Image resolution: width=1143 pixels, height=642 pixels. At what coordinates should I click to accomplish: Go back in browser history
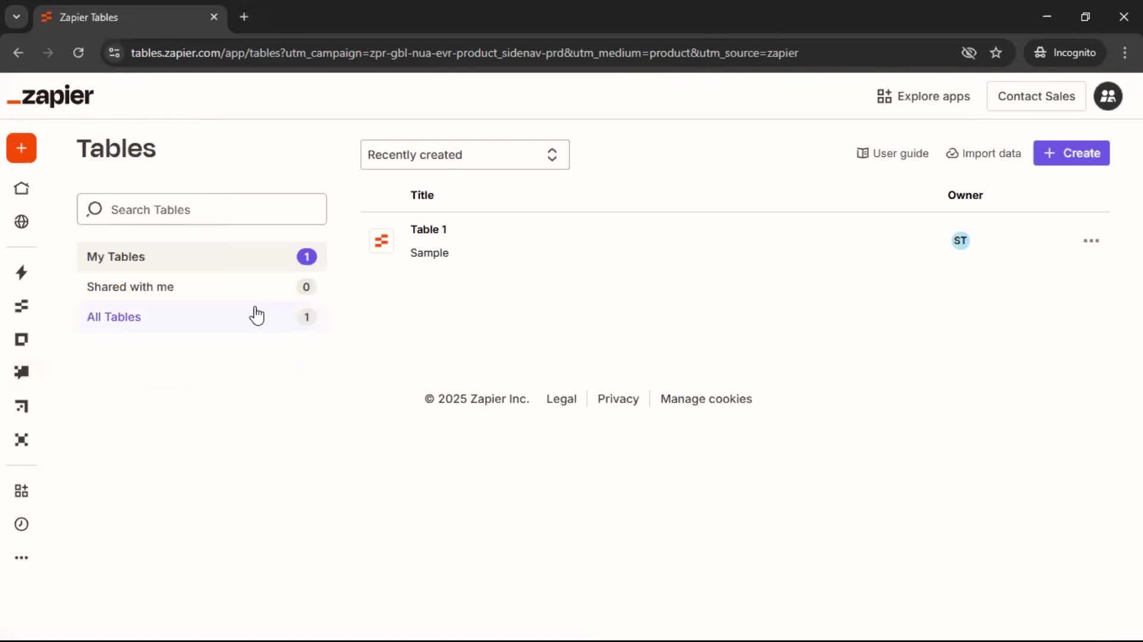[x=18, y=53]
